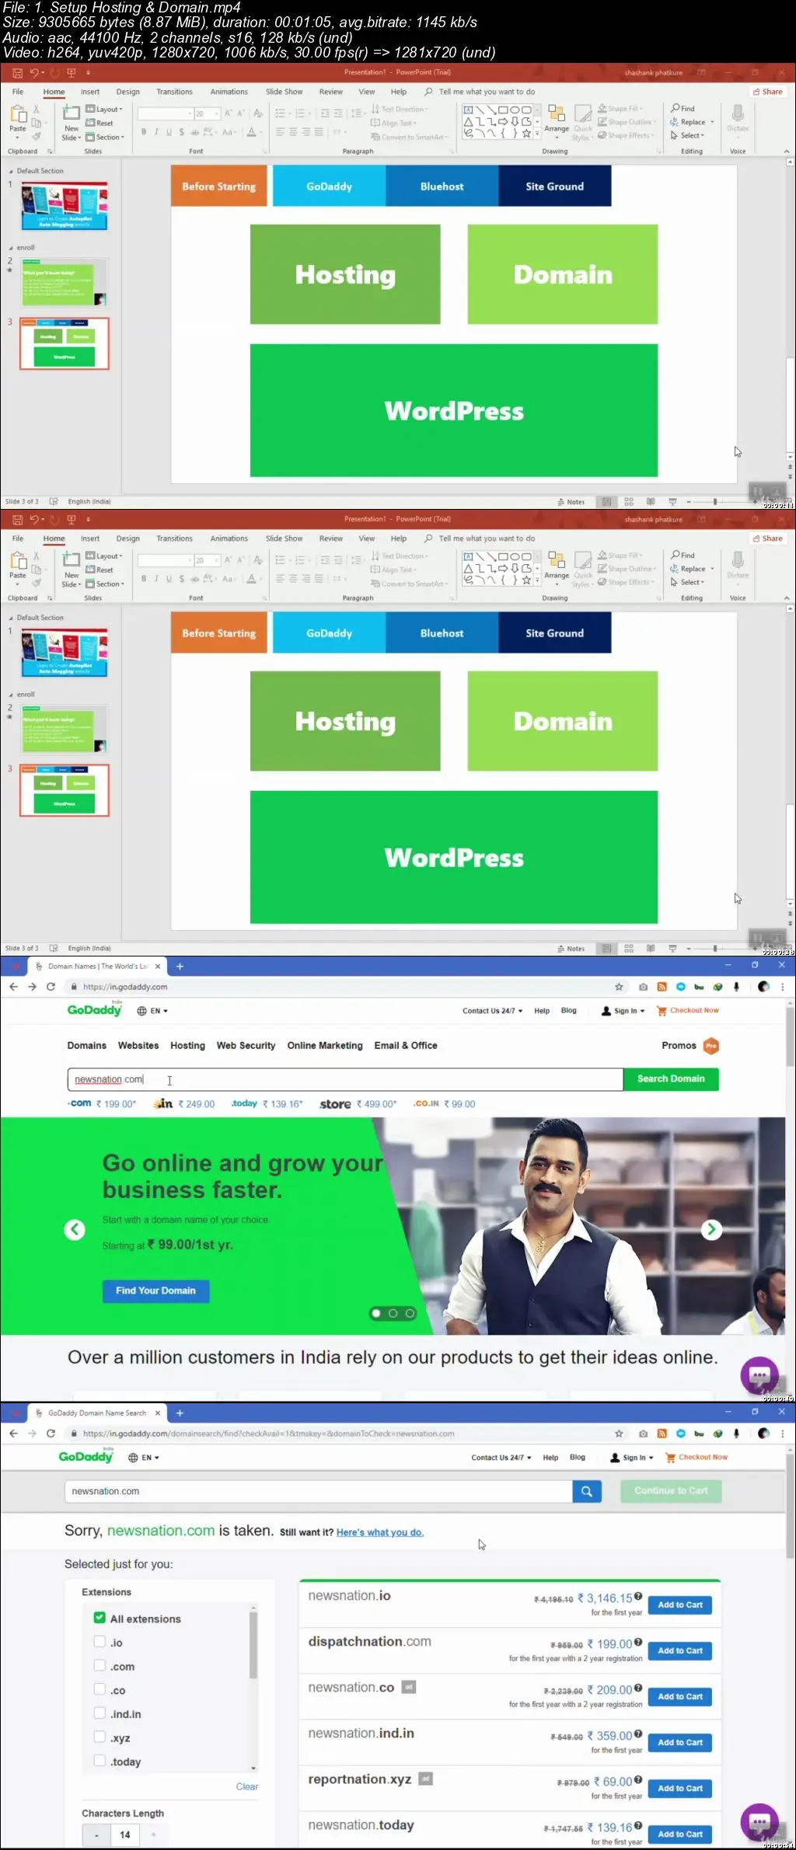
Task: Open the EN language dropdown on the GoDaddy home page
Action: coord(152,1011)
